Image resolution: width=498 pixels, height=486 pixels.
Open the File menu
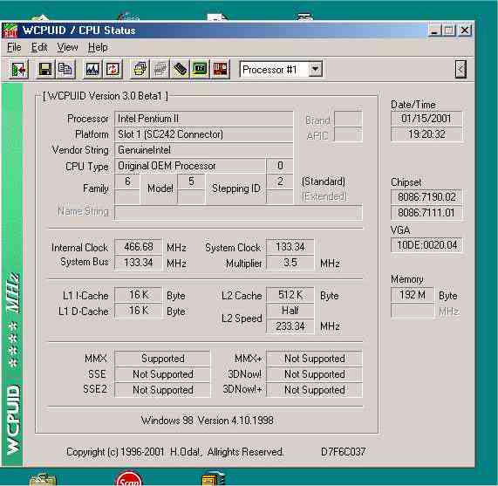tap(14, 47)
